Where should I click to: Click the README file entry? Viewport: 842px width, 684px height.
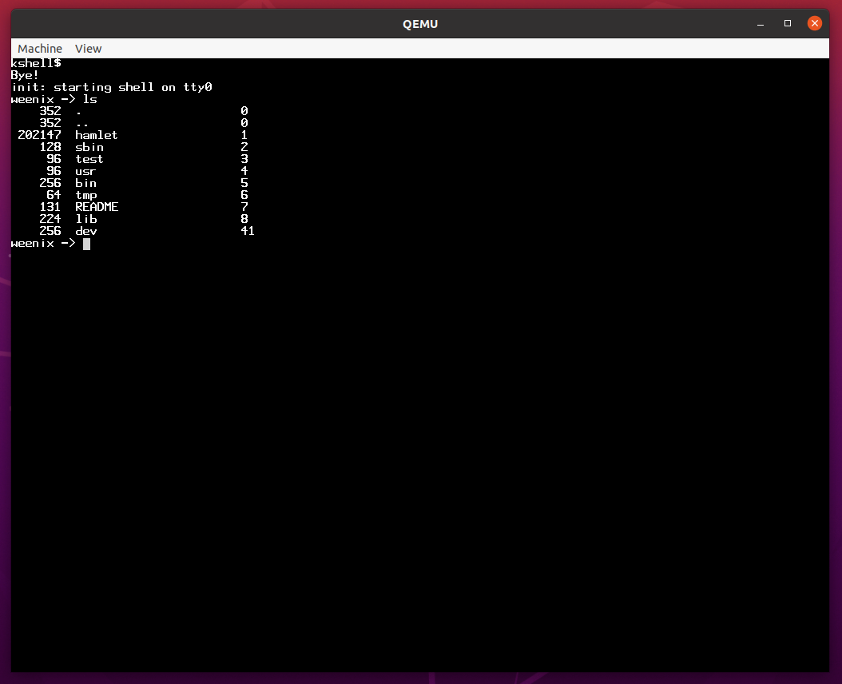(97, 207)
